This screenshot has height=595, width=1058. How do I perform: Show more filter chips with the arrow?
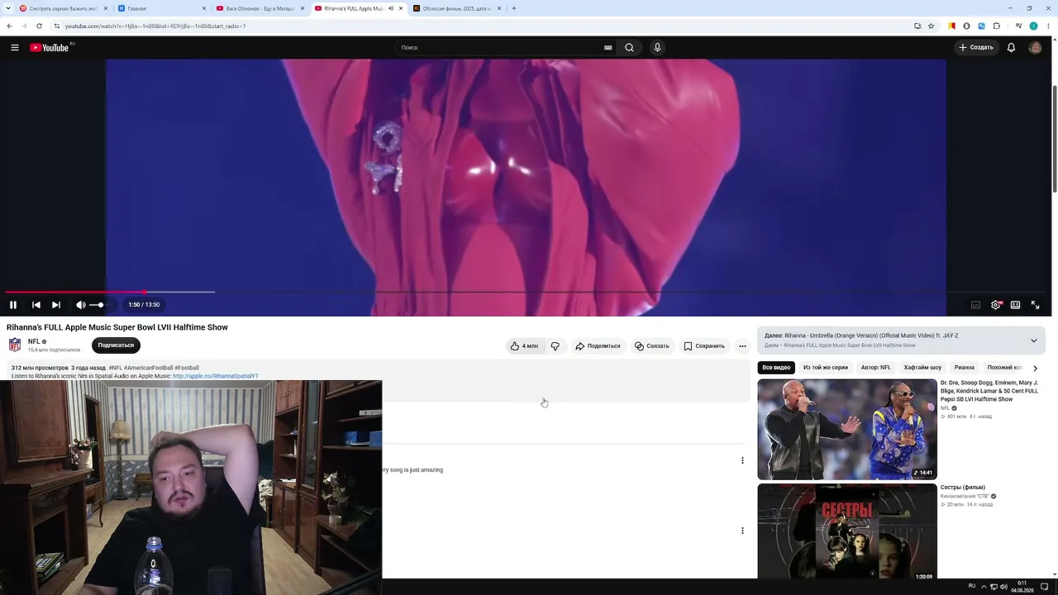pyautogui.click(x=1035, y=368)
